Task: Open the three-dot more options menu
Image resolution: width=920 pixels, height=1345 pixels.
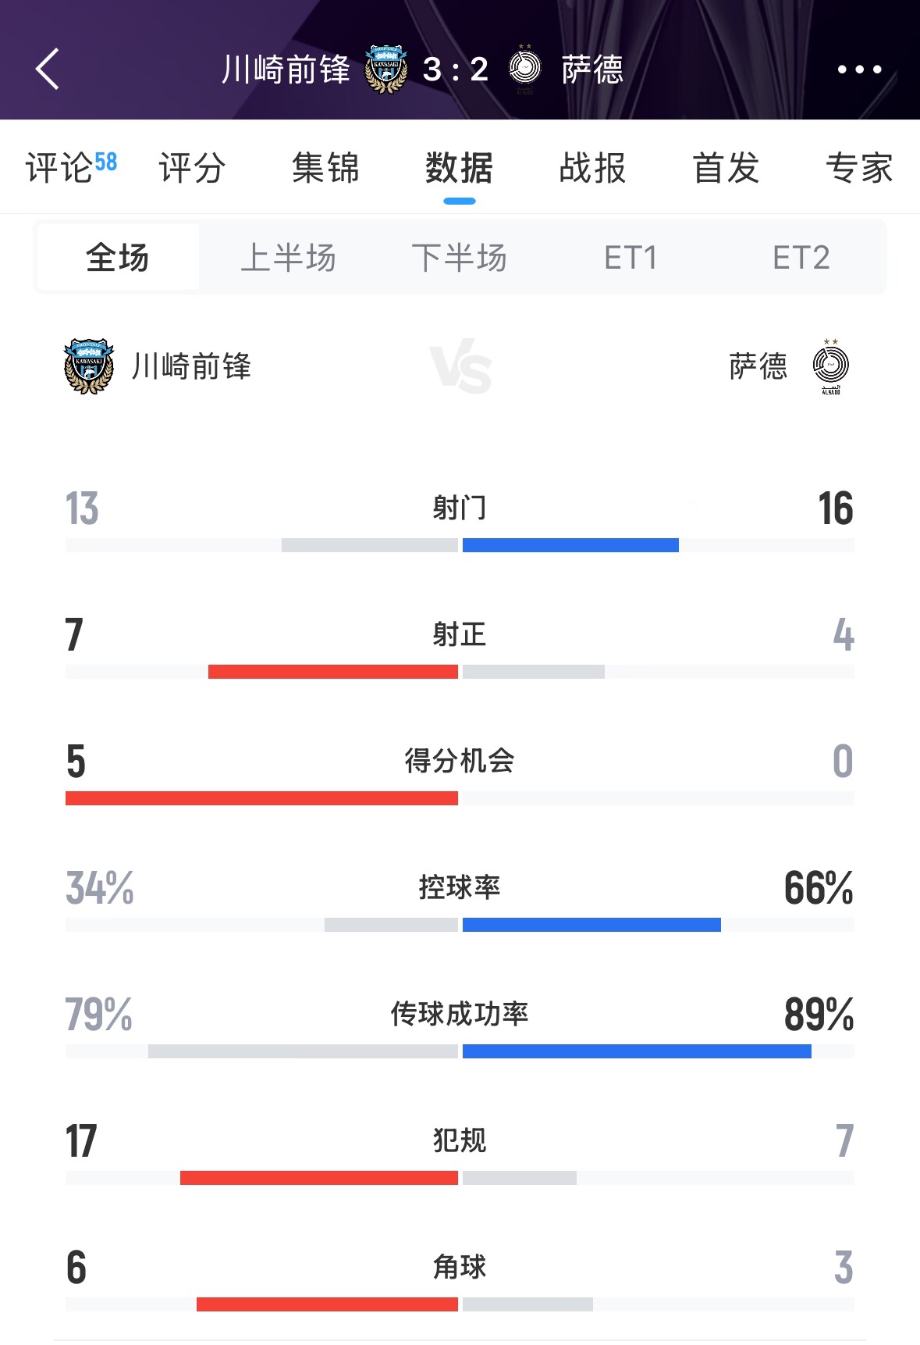Action: 859,70
